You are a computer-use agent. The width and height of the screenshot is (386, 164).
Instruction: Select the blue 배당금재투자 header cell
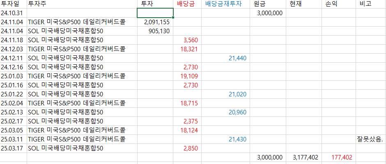pos(225,4)
